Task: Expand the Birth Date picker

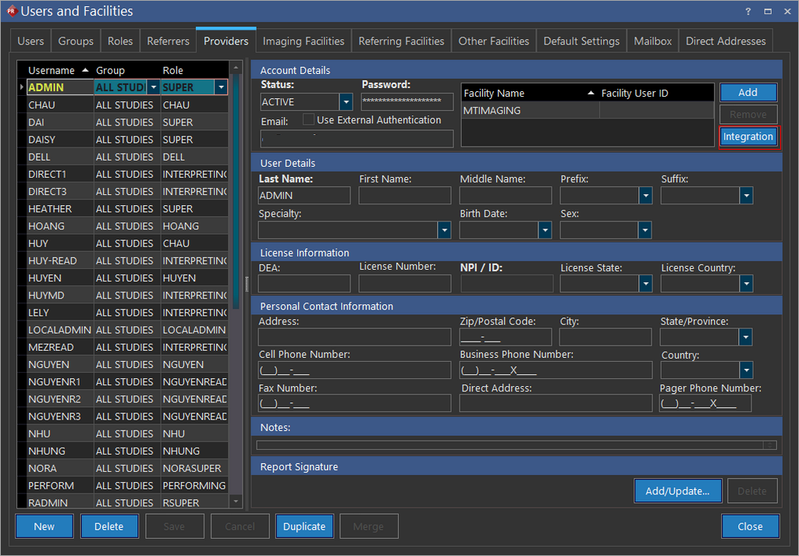Action: click(545, 230)
